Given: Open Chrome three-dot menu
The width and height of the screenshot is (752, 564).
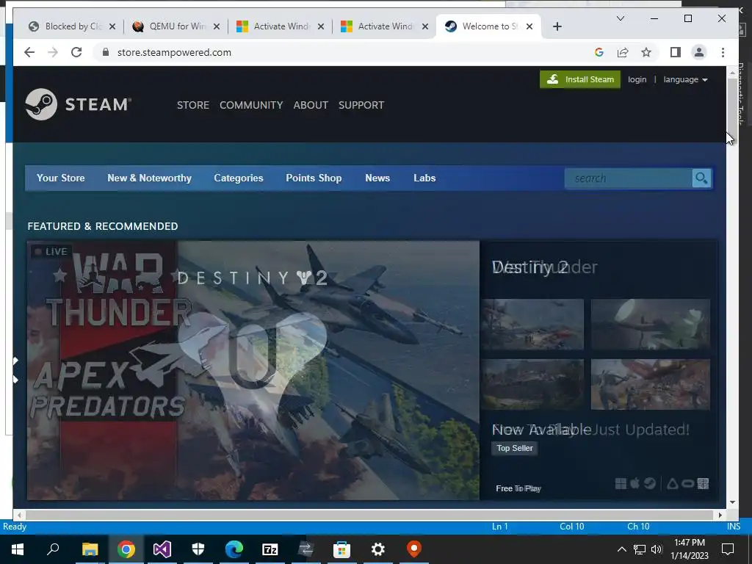Looking at the screenshot, I should (x=723, y=52).
